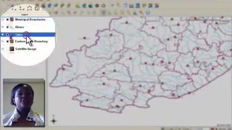Expand the Eastern Cape Boundary layer entry
The height and width of the screenshot is (130, 232).
pyautogui.click(x=3, y=41)
